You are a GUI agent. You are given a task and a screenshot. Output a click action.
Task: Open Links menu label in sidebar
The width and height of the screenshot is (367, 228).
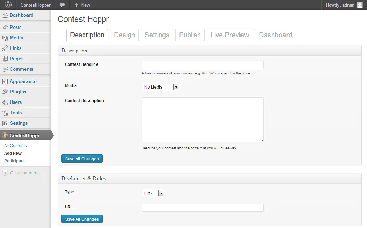[x=15, y=48]
